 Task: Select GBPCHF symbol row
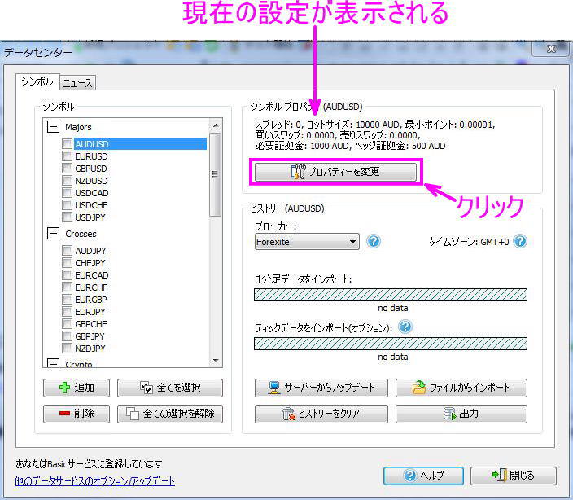click(91, 324)
